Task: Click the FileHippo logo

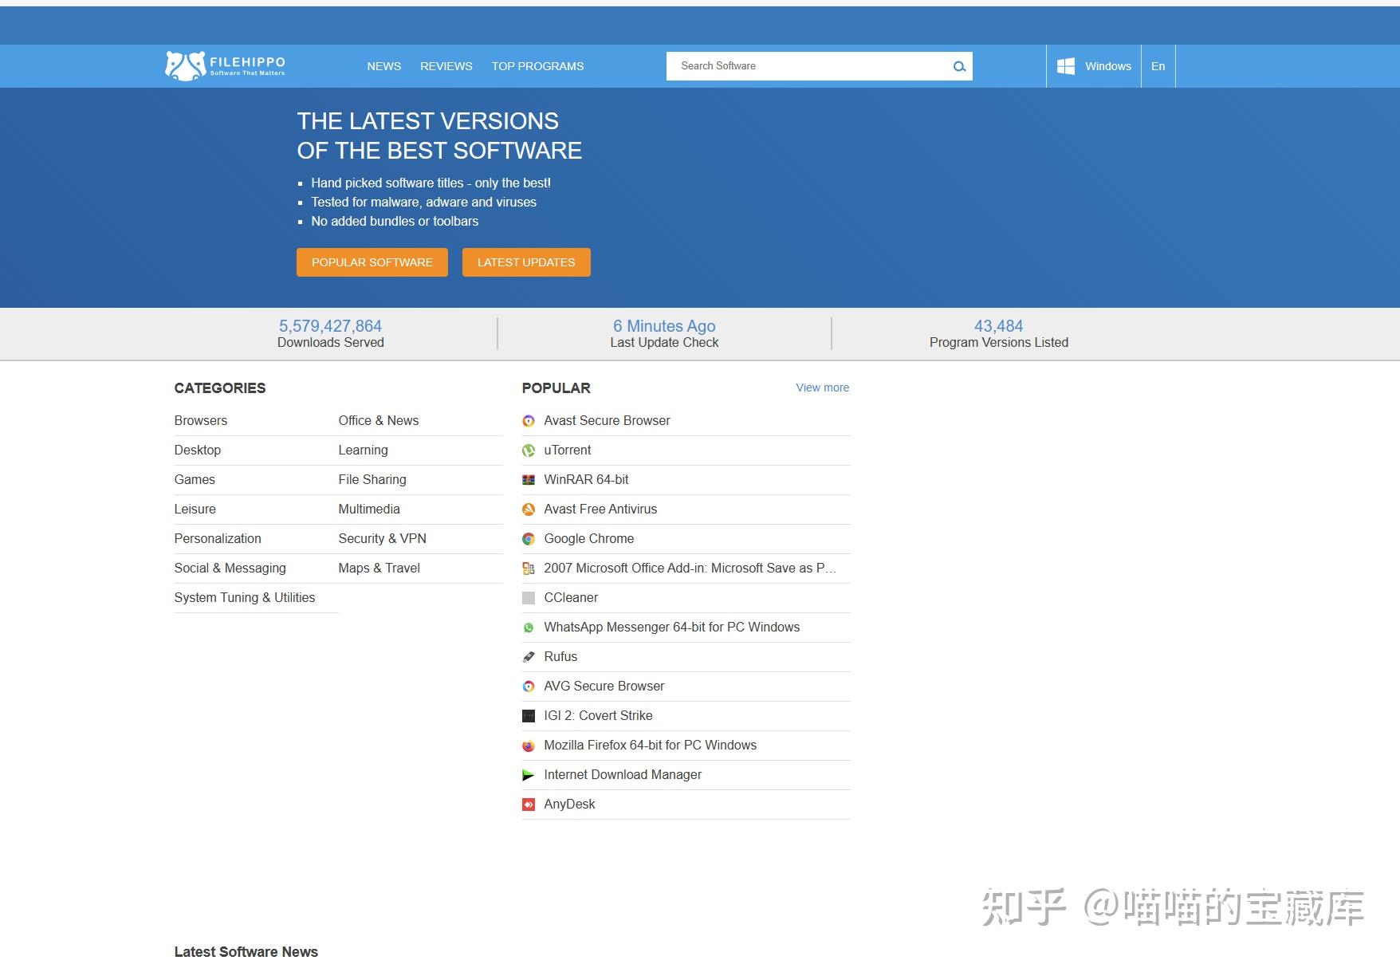Action: point(225,66)
